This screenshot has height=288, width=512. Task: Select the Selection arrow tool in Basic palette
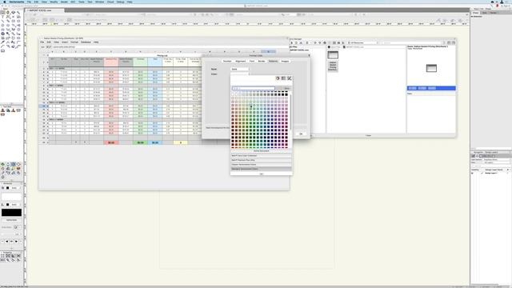pos(3,13)
